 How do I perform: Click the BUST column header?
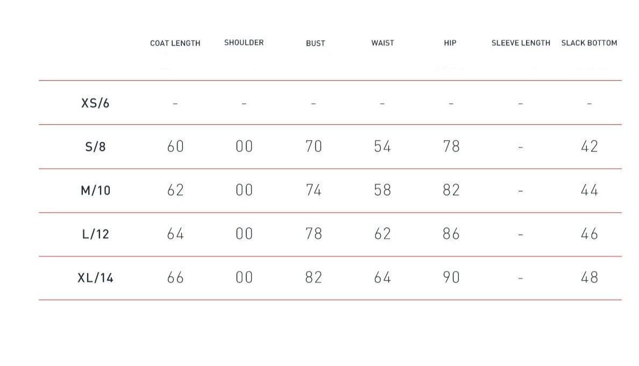pos(315,43)
